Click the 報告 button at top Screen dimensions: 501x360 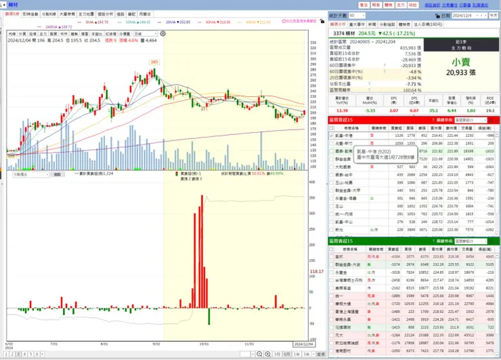376,5
